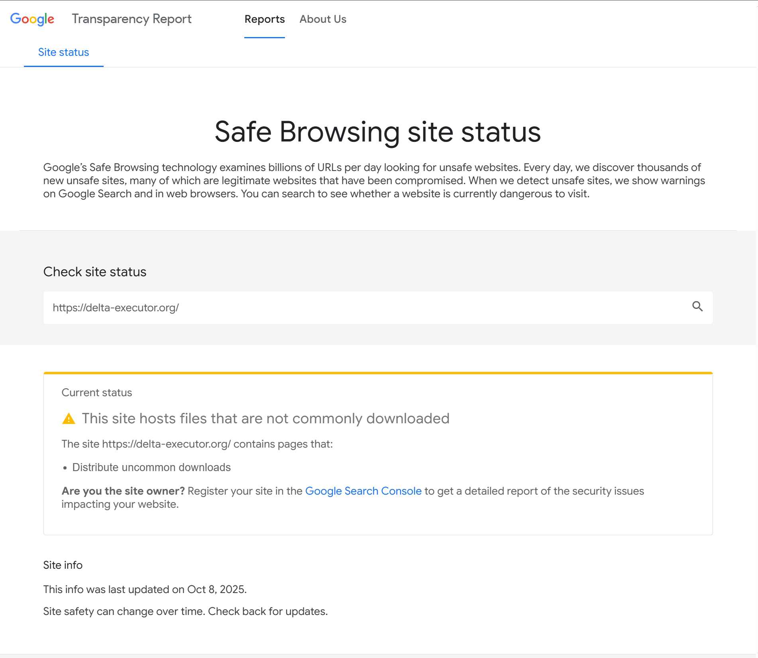Select the Site status sub-tab

point(63,52)
